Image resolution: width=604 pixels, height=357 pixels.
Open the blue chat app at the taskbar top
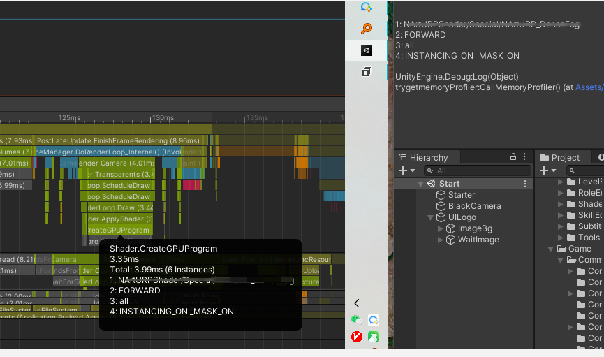(x=367, y=6)
